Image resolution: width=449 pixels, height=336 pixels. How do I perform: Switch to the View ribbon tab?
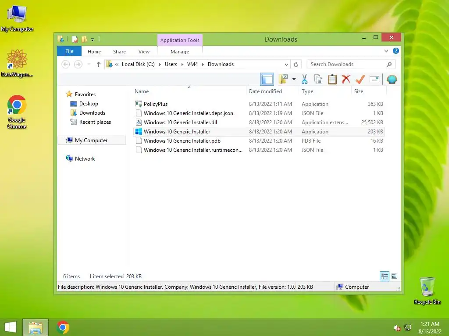click(x=144, y=52)
